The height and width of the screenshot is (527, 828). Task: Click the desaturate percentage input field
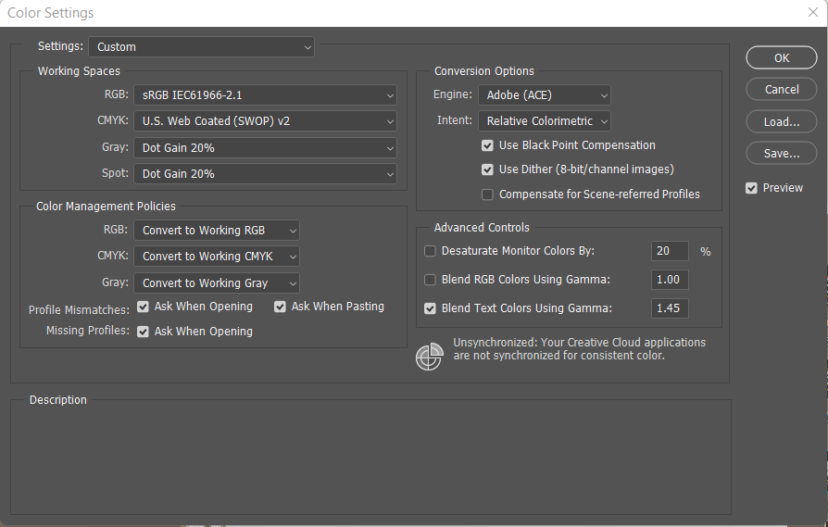pyautogui.click(x=670, y=251)
